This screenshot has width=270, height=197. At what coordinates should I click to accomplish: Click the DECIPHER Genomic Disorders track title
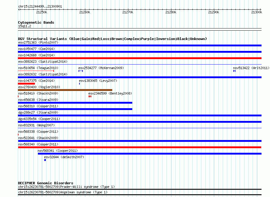click(x=46, y=183)
